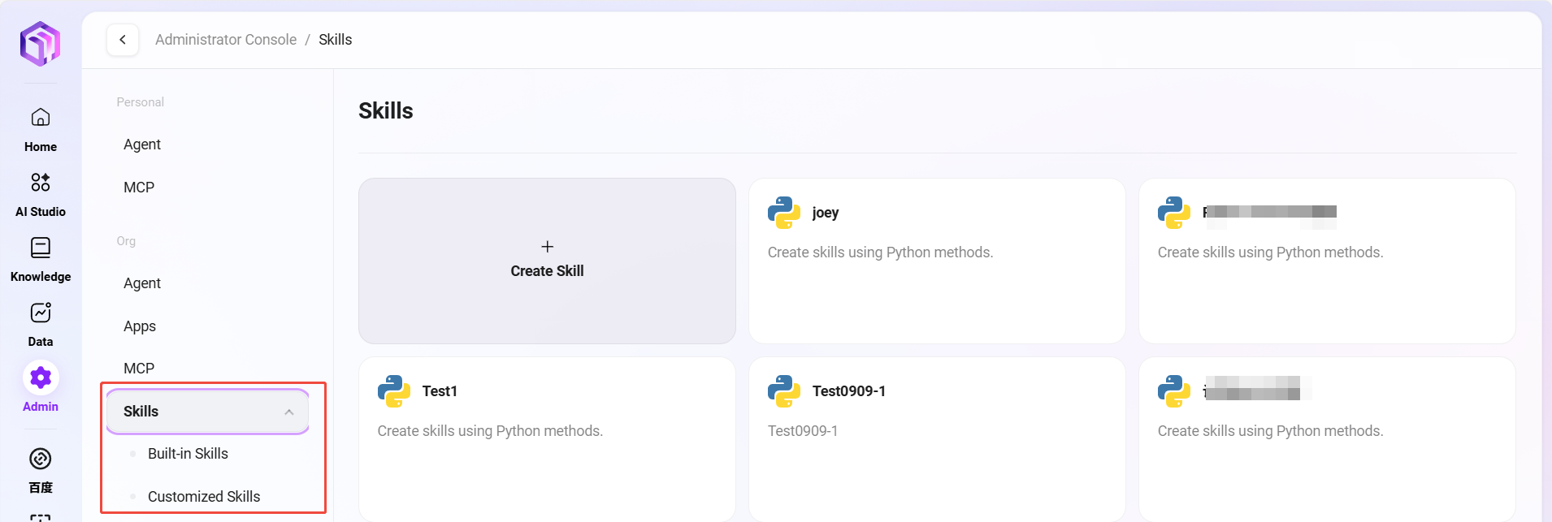Select Built-in Skills submenu item

188,454
